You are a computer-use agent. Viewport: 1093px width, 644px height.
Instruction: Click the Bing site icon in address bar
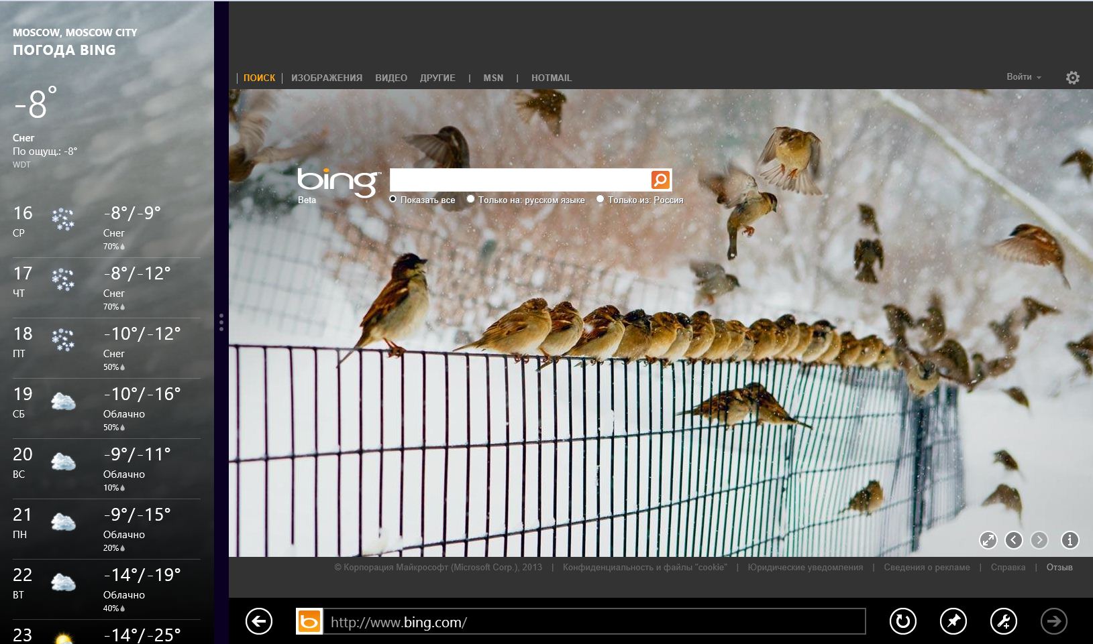coord(309,621)
